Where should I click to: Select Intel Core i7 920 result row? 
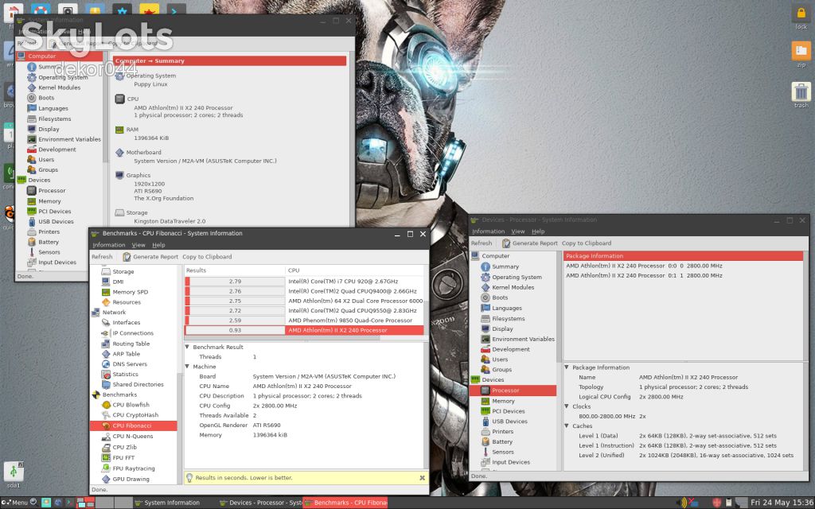click(x=305, y=281)
